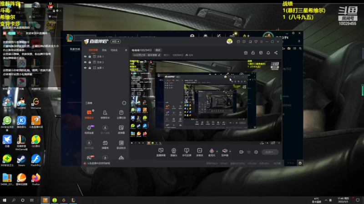Toggle visibility eye for 全屏 1 source
Image resolution: width=364 pixels, height=204 pixels.
pyautogui.click(x=85, y=68)
